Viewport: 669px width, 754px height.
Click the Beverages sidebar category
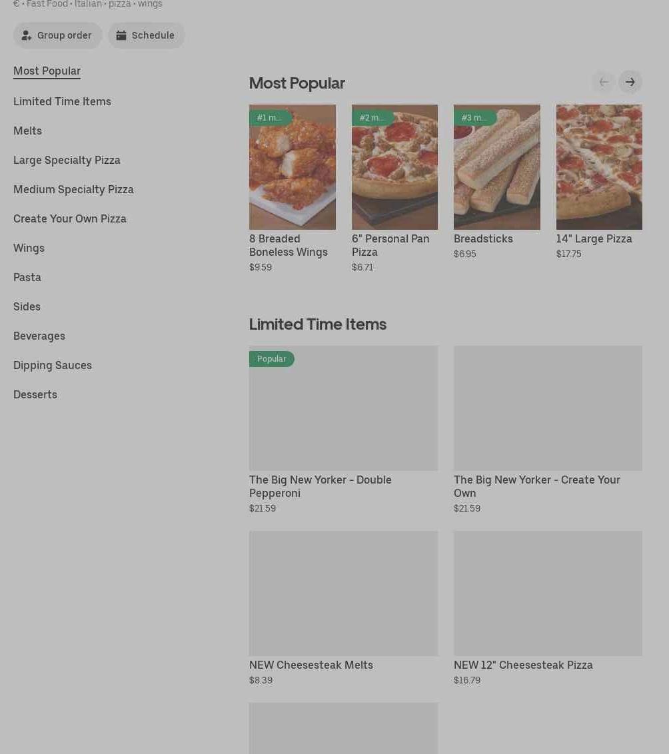(x=39, y=336)
